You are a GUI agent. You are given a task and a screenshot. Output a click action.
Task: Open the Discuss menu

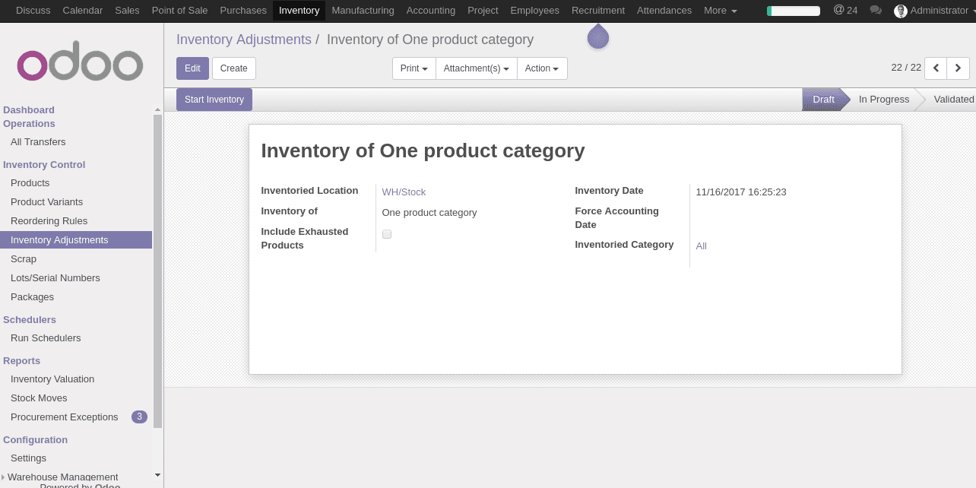click(33, 11)
